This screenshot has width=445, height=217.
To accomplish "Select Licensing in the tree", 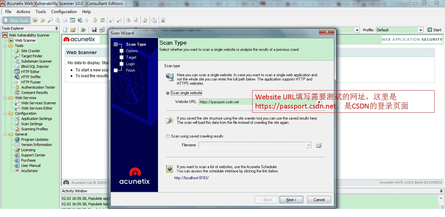I will (x=28, y=150).
